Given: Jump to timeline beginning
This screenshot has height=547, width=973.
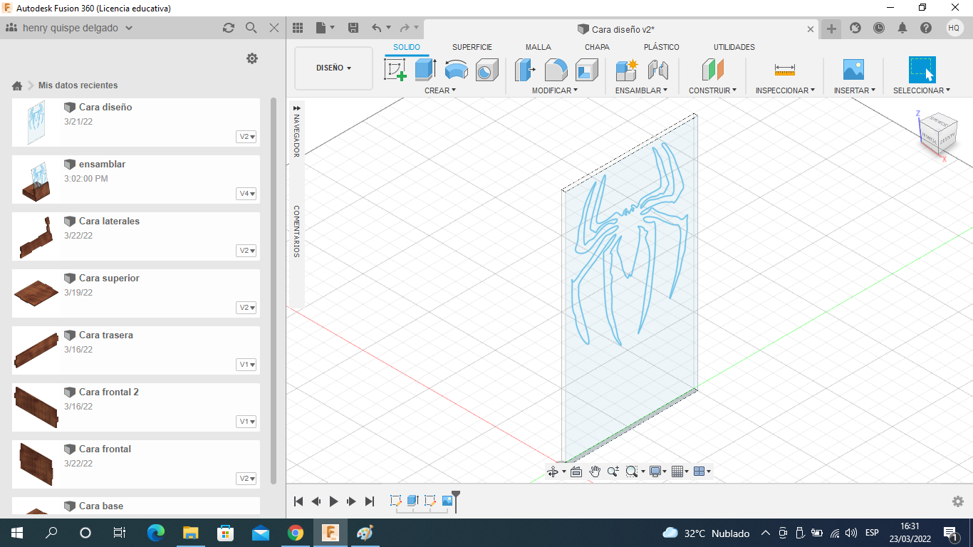Looking at the screenshot, I should pos(299,501).
